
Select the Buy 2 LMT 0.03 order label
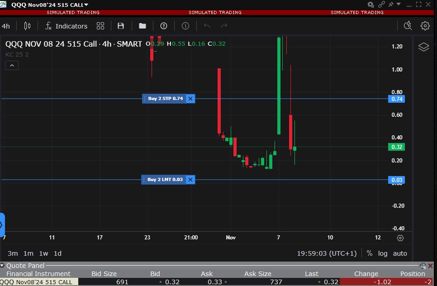[165, 180]
